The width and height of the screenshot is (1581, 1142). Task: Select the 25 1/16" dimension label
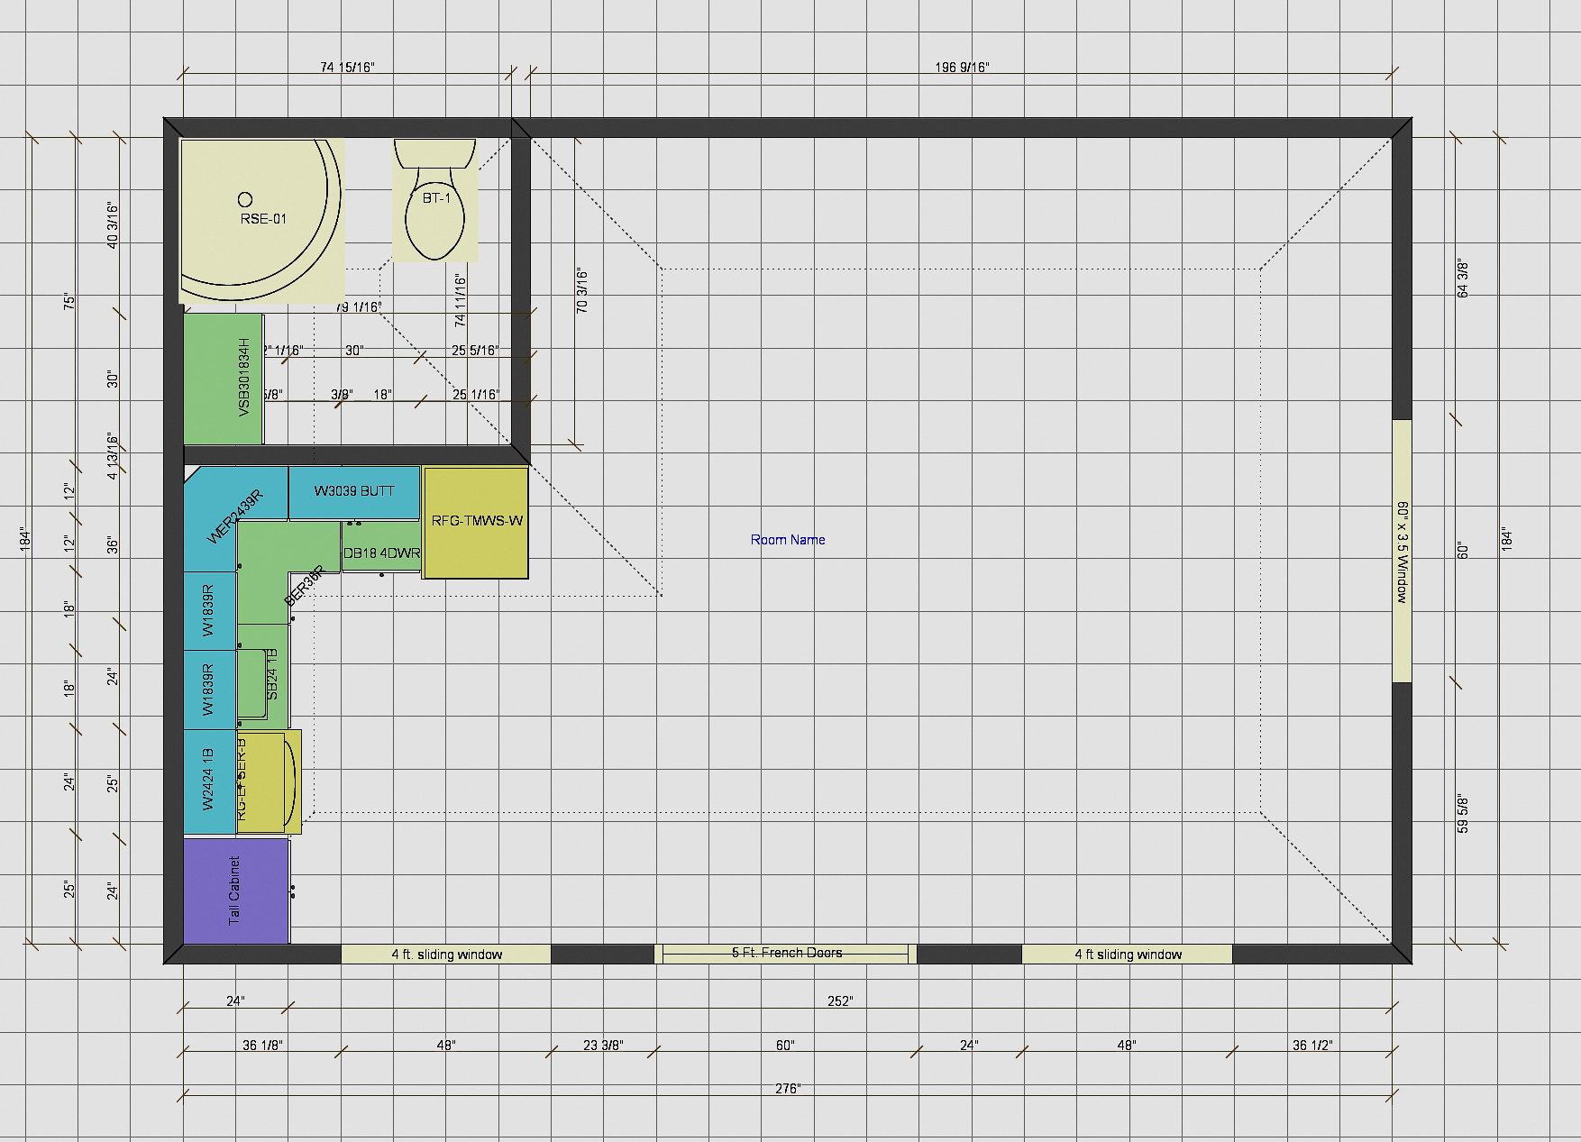click(475, 395)
